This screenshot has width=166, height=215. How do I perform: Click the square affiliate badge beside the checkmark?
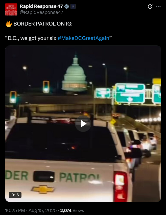(73, 6)
